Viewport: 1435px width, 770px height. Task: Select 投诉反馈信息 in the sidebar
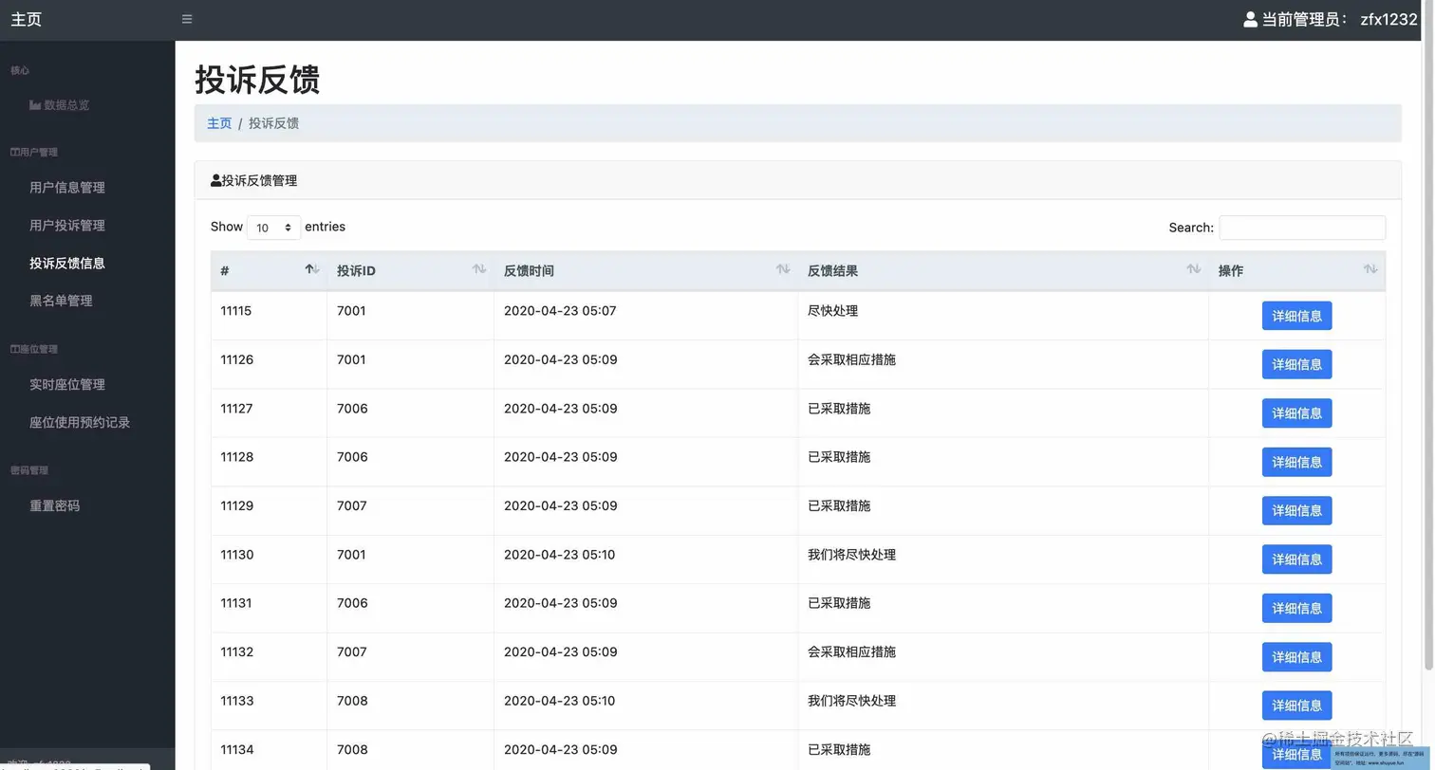click(67, 264)
